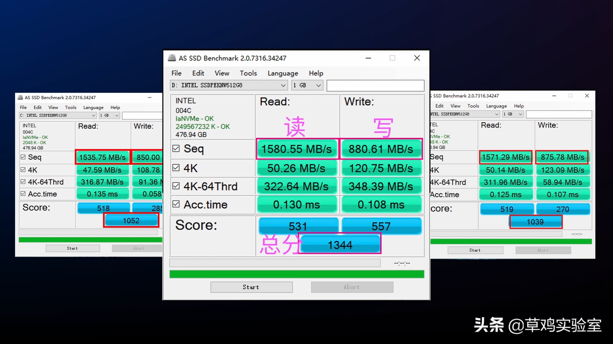Open the Language menu in right window
This screenshot has width=613, height=344.
pos(496,106)
